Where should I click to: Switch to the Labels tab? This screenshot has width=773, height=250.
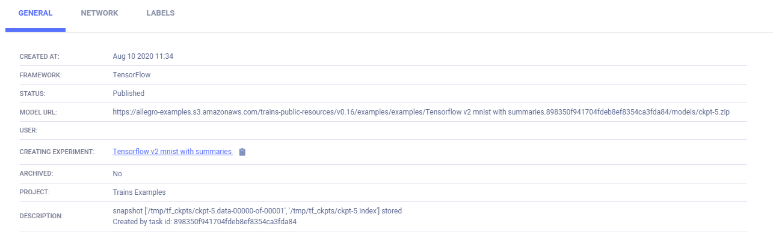161,13
